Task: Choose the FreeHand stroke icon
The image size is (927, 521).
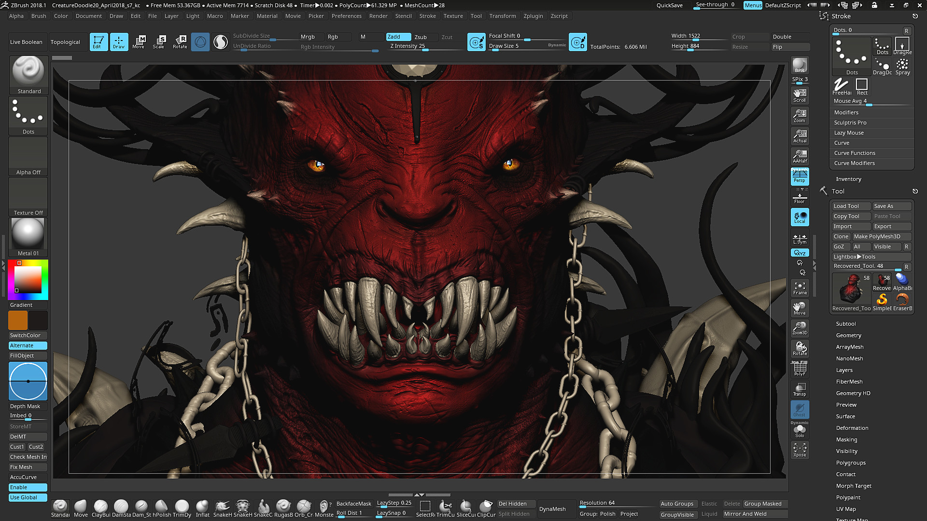Action: [x=842, y=87]
